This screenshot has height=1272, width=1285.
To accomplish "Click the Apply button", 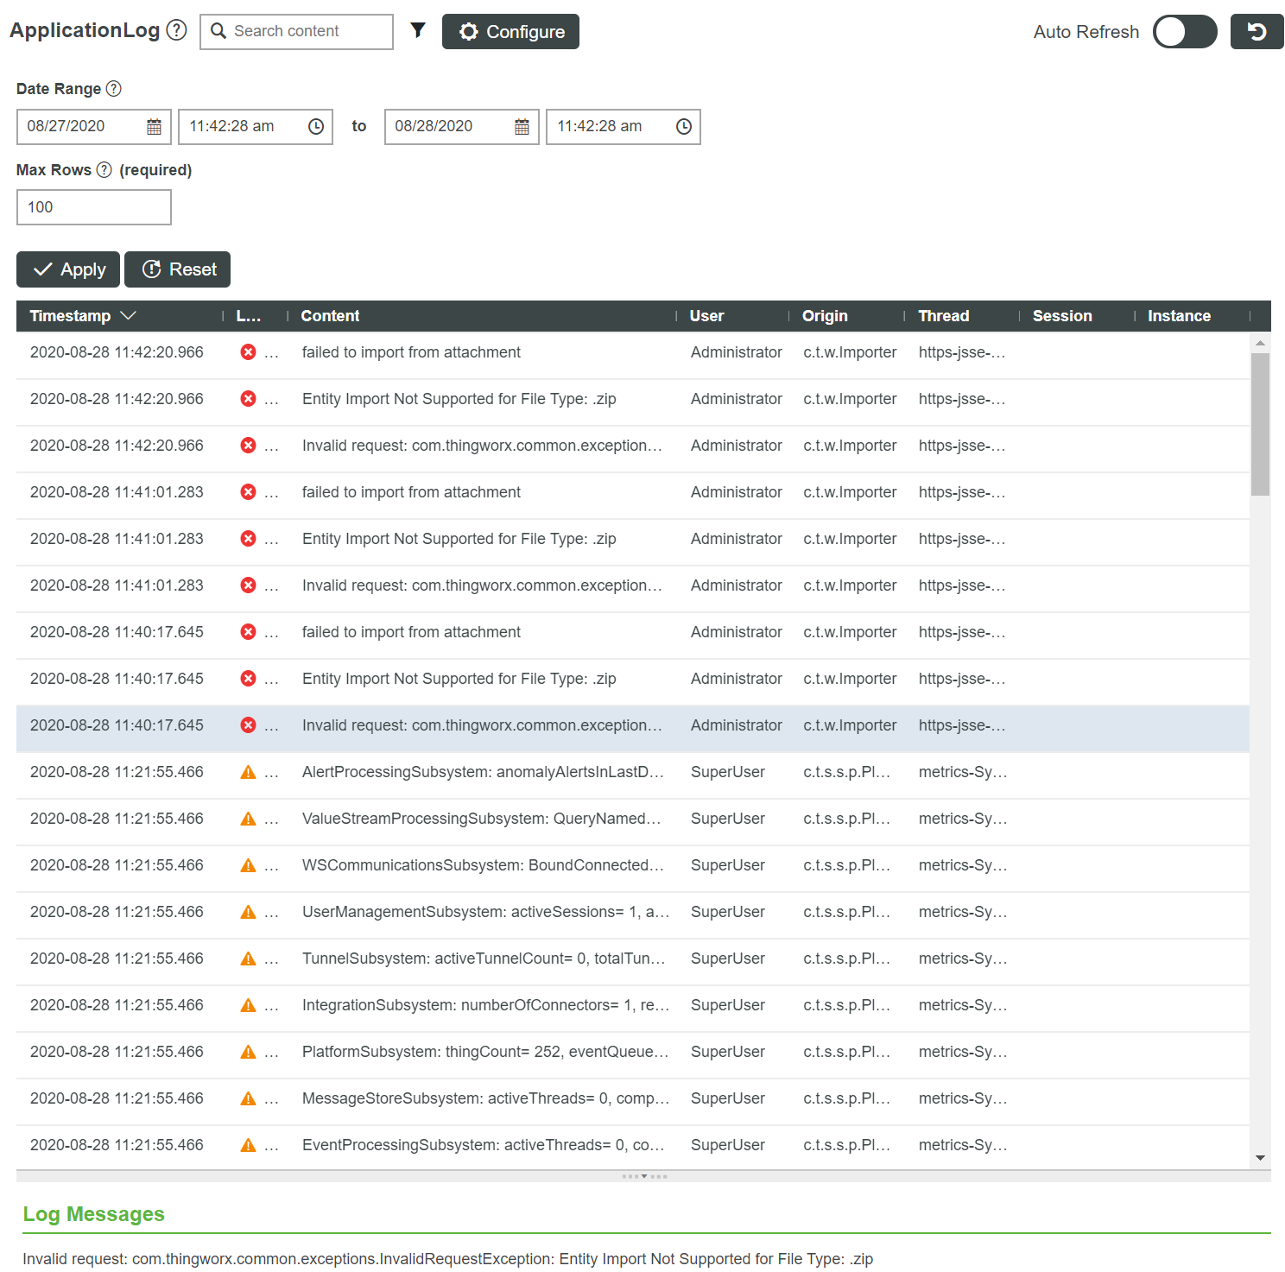I will [67, 269].
